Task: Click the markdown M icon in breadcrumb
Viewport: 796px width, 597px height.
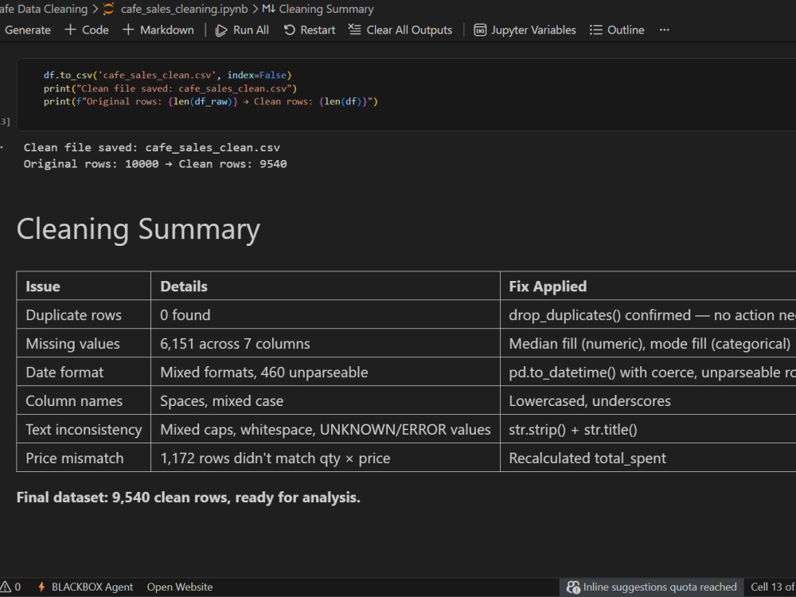Action: [268, 9]
